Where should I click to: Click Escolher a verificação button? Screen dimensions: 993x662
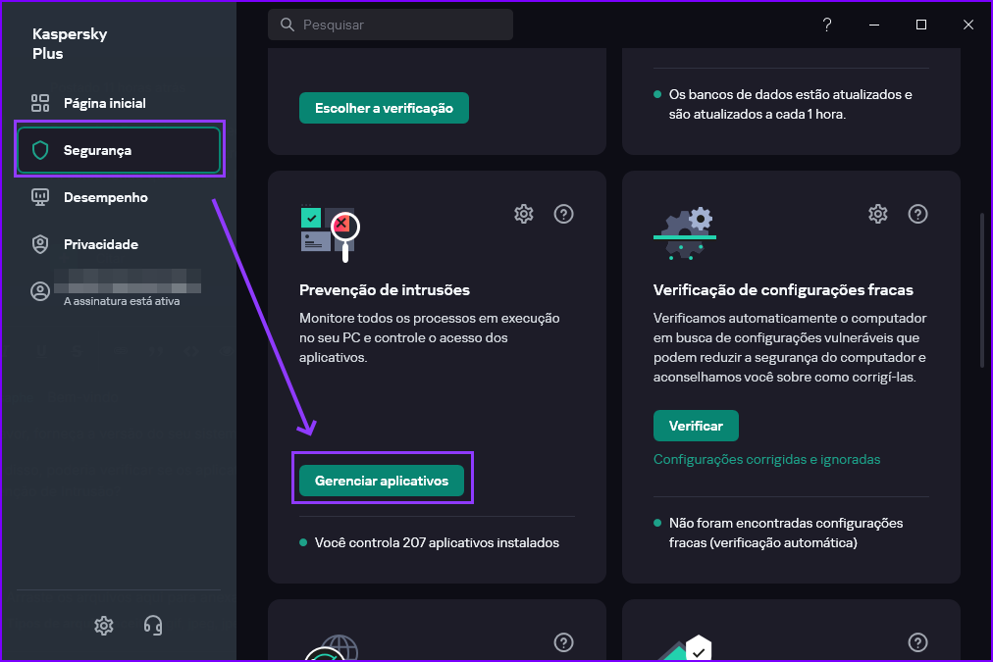(384, 108)
